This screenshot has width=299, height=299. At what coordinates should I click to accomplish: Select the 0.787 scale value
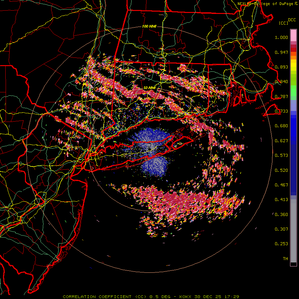pos(281,96)
